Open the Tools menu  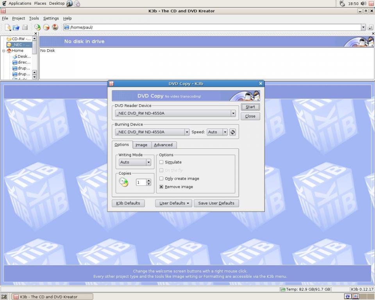point(34,18)
